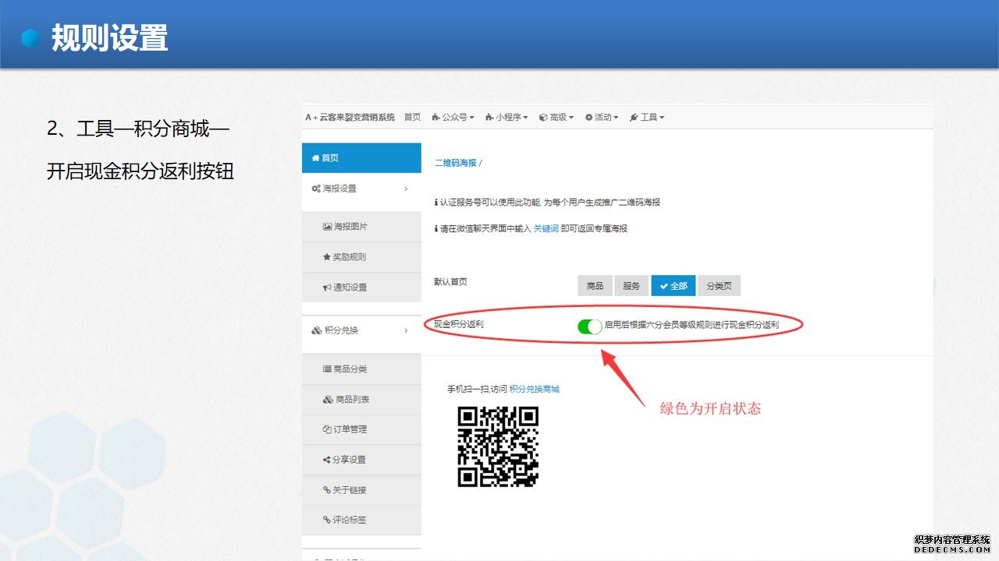This screenshot has width=999, height=561.
Task: Click the cubes icon beside 商品列表
Action: coord(329,400)
